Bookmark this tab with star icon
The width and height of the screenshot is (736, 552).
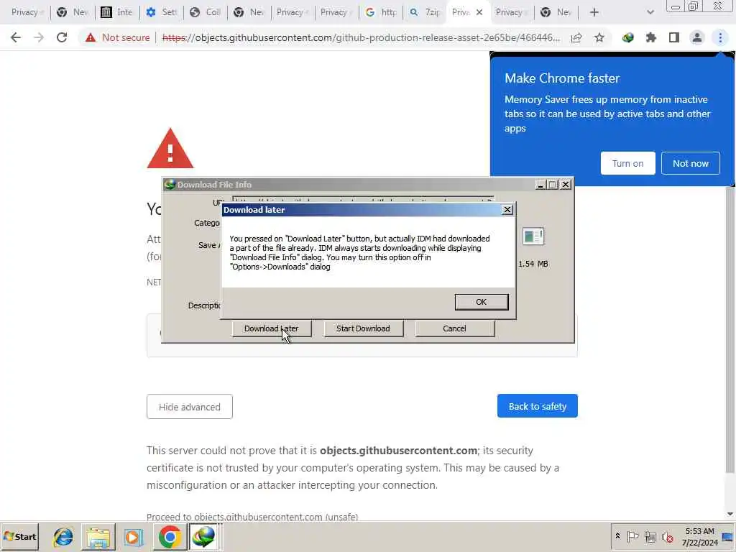[x=599, y=37]
